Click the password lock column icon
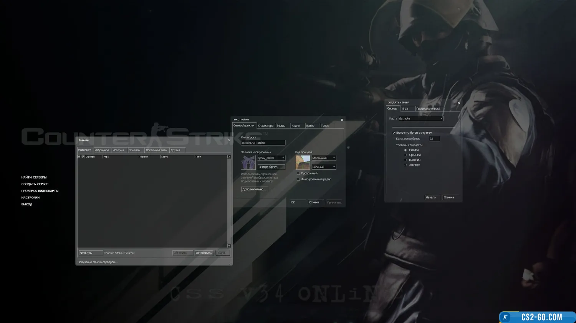This screenshot has height=323, width=576. (x=79, y=157)
